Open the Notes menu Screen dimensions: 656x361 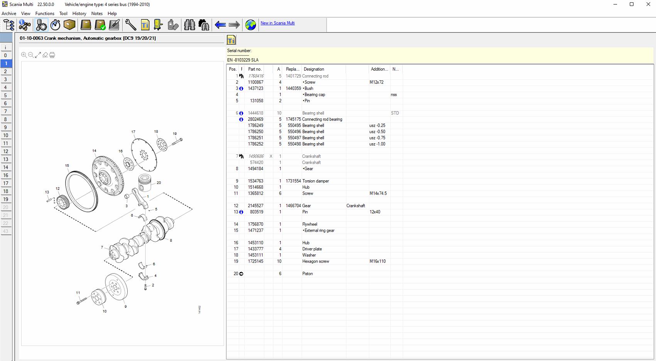click(x=97, y=14)
